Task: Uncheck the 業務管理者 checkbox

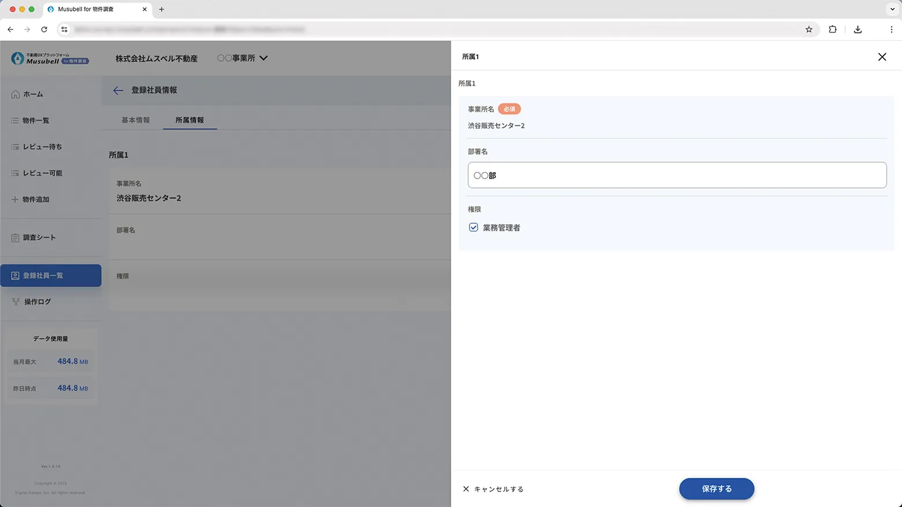Action: click(474, 228)
